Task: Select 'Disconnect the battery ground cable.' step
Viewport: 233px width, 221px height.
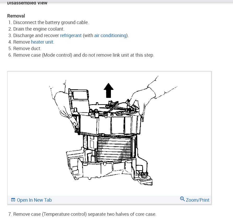Action: (51, 22)
